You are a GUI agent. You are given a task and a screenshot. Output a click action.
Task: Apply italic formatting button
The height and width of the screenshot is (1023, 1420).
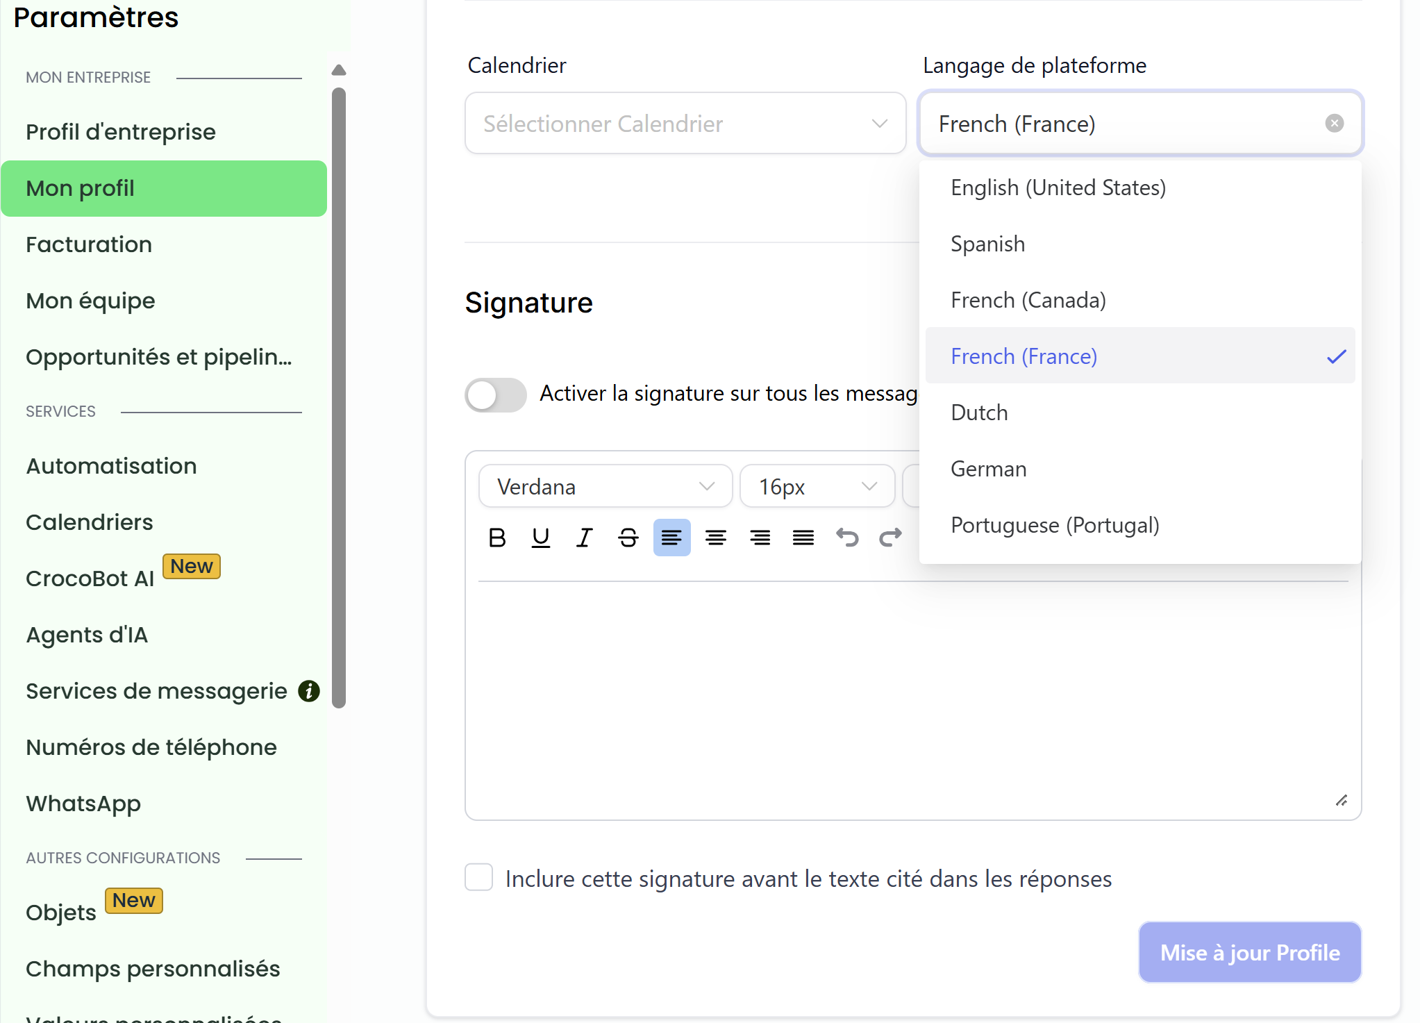pyautogui.click(x=585, y=538)
